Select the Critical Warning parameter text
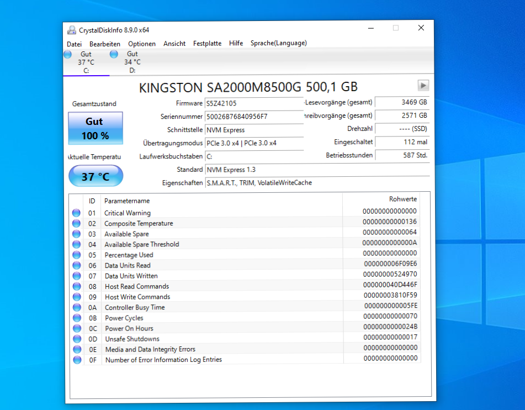The width and height of the screenshot is (525, 410). click(127, 213)
